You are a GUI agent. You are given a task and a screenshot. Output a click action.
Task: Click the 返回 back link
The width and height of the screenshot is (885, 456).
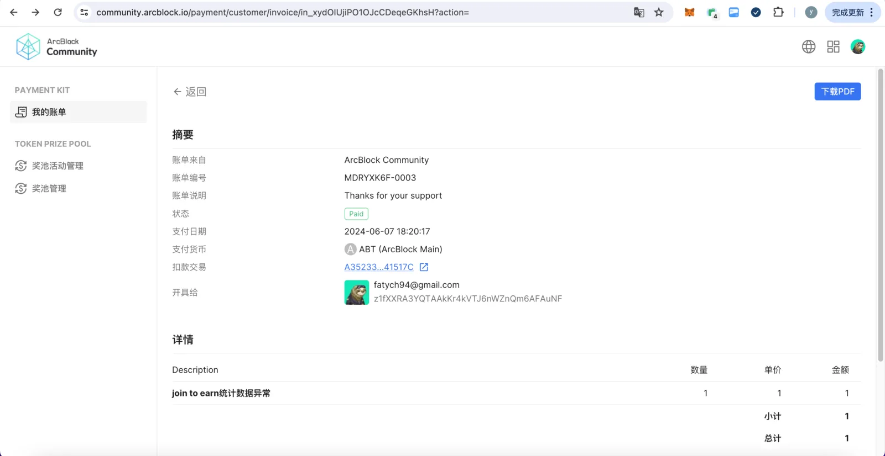pyautogui.click(x=190, y=92)
